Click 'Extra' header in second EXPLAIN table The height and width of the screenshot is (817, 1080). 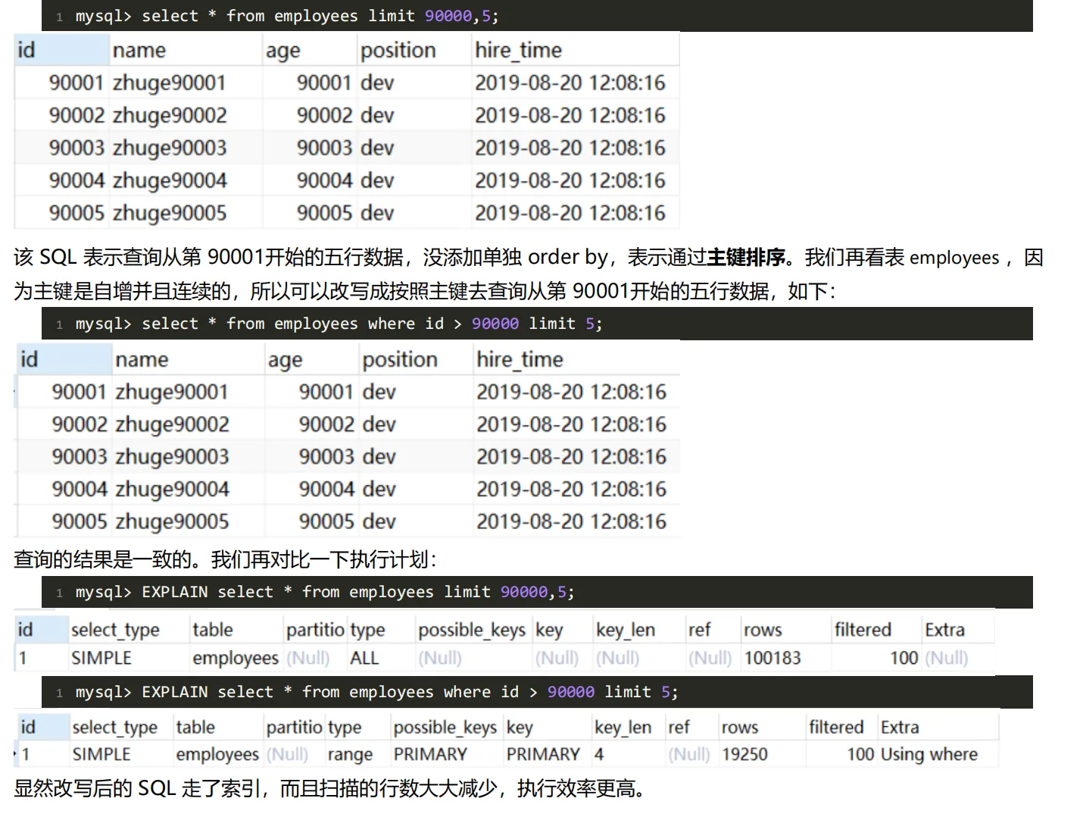point(900,728)
